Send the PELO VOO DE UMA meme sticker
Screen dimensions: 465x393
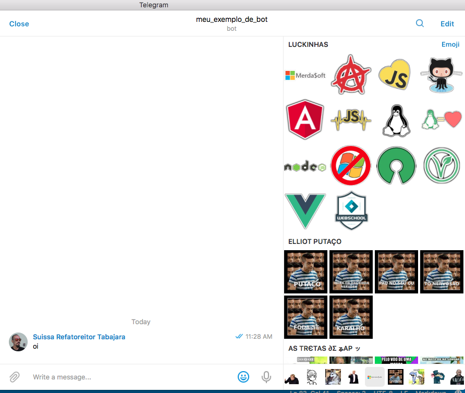click(396, 360)
